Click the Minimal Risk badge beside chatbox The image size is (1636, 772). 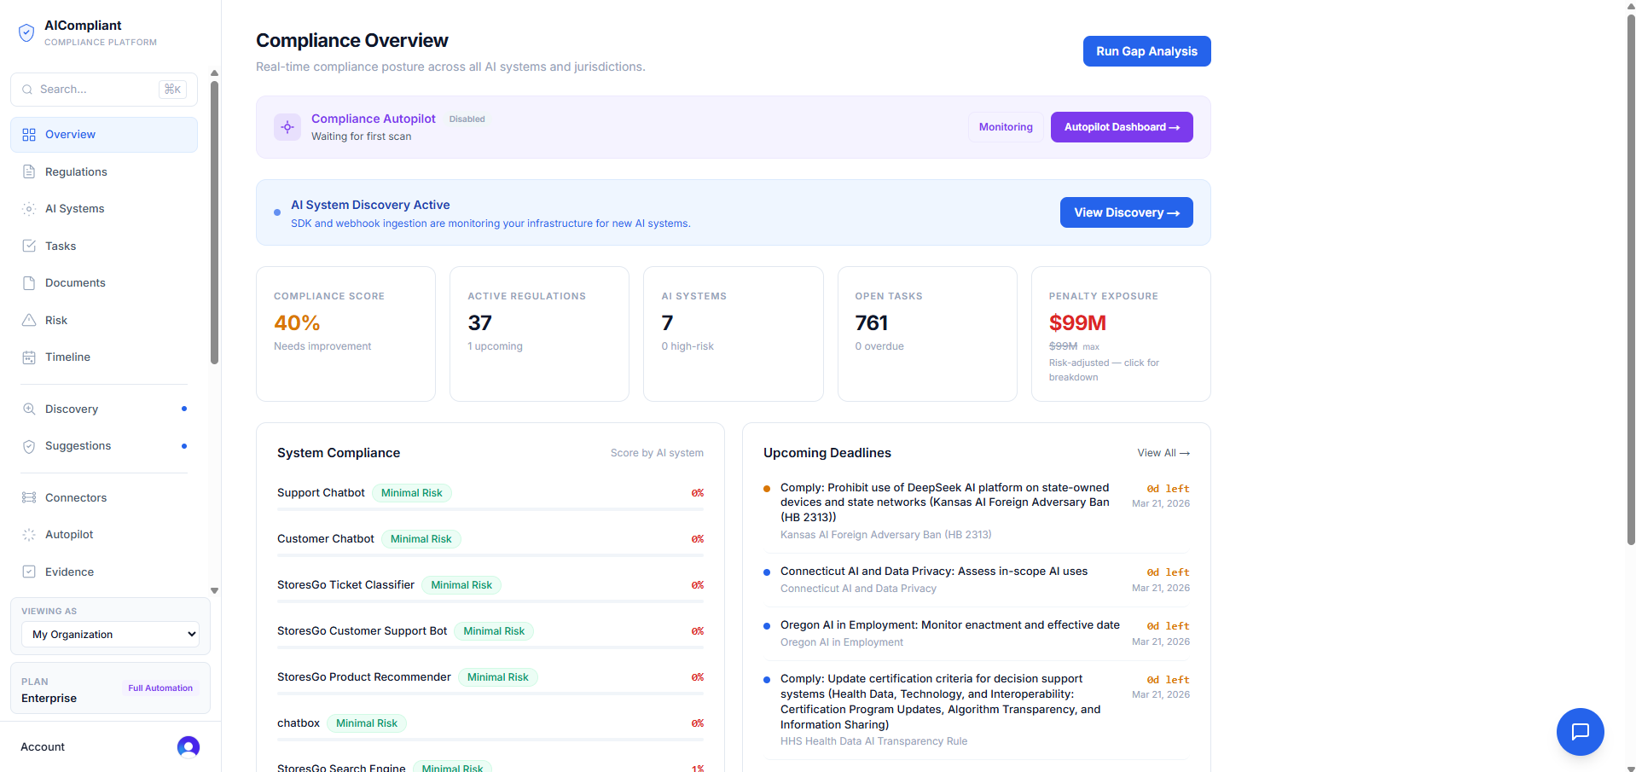[367, 723]
